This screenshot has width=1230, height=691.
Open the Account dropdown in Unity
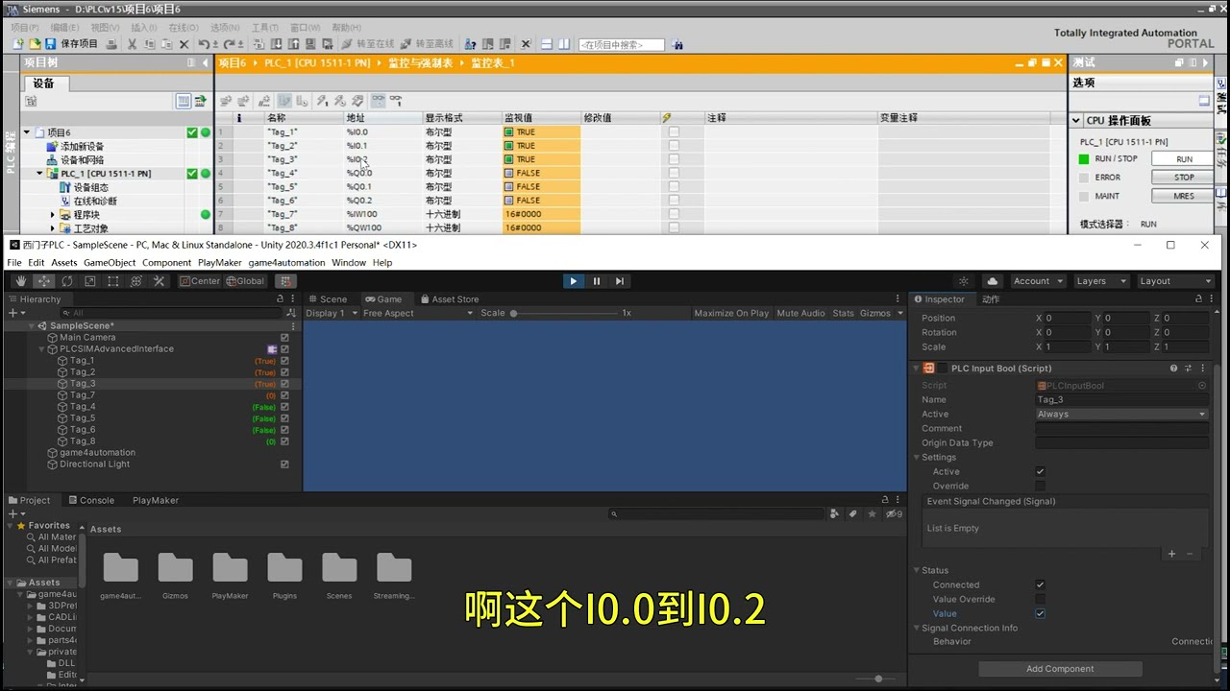tap(1038, 281)
